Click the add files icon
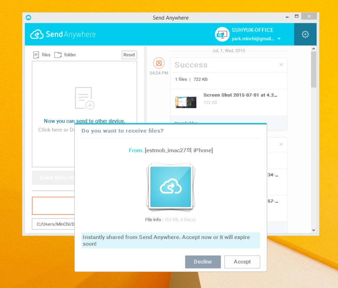 [36, 55]
